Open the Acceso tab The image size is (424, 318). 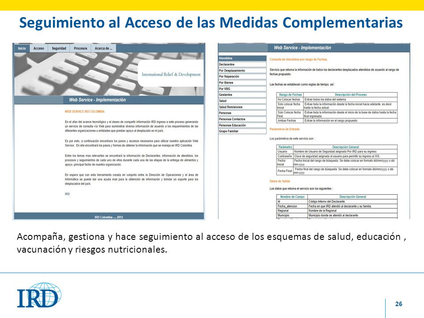click(39, 49)
